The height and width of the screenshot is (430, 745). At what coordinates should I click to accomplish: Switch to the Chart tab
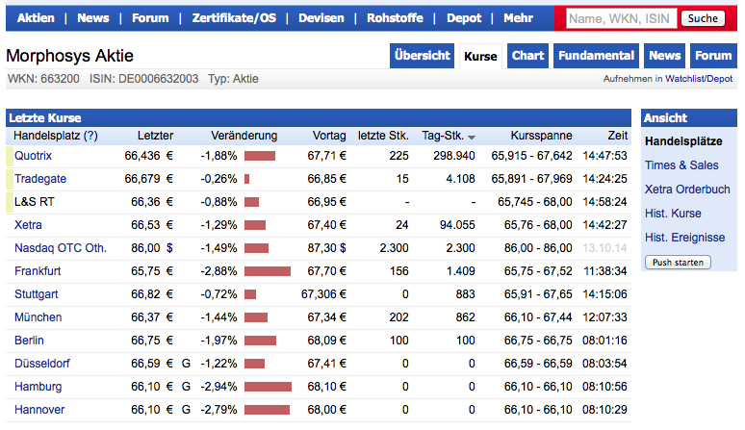point(527,56)
